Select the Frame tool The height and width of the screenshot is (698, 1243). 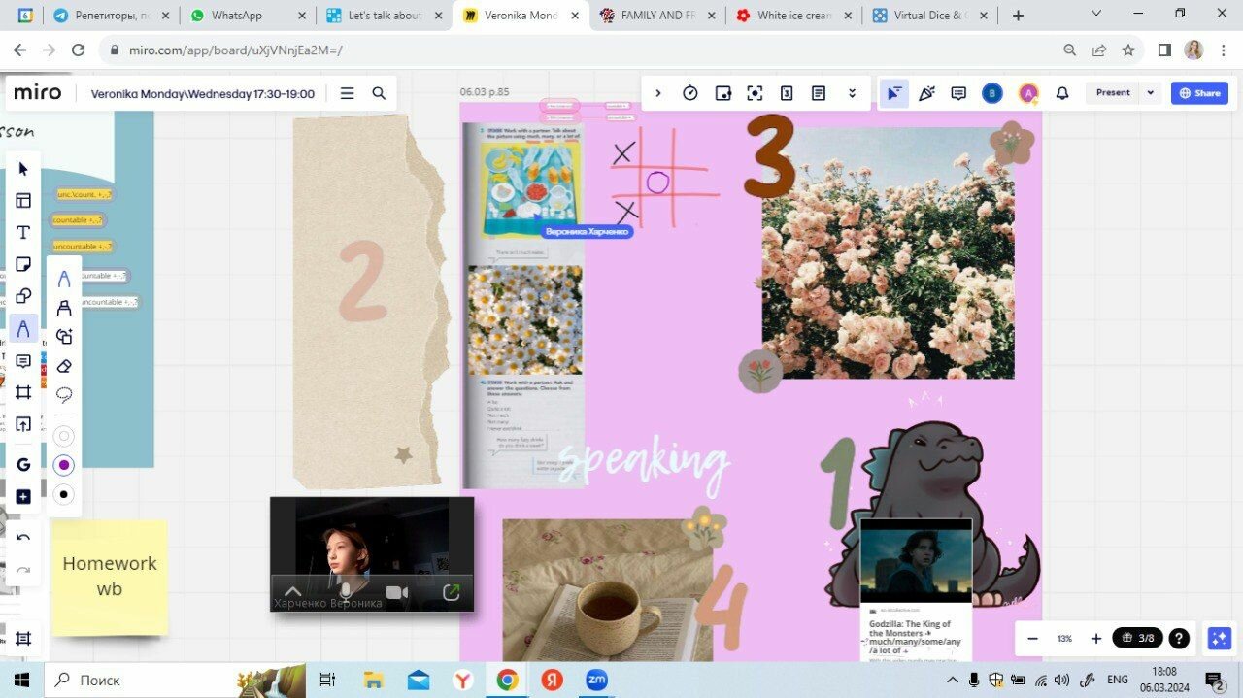tap(23, 393)
